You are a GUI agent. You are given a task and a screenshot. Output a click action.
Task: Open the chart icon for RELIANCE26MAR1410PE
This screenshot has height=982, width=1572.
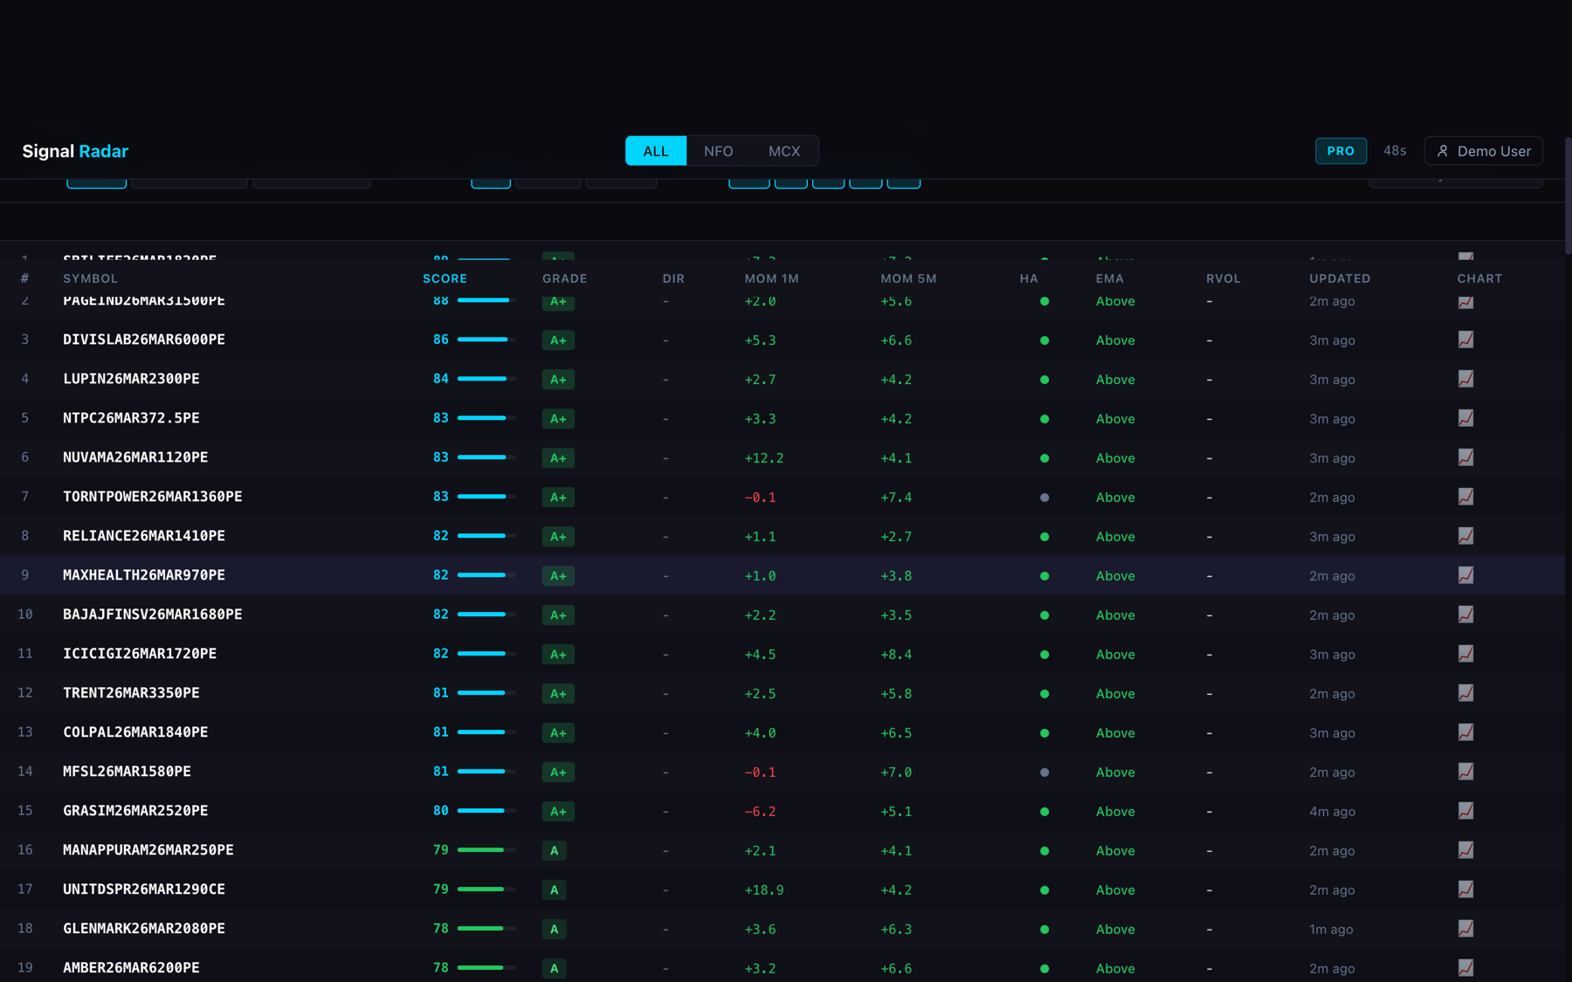coord(1466,536)
